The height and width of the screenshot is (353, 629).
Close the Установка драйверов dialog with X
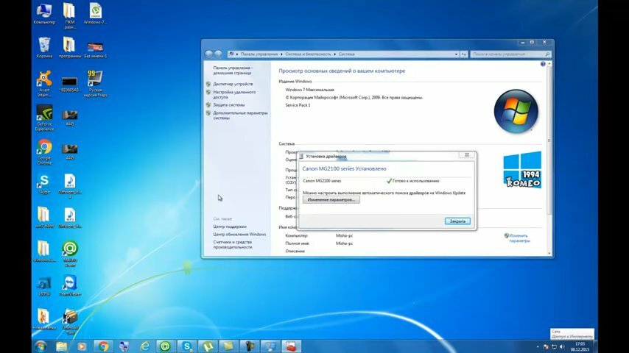(467, 155)
